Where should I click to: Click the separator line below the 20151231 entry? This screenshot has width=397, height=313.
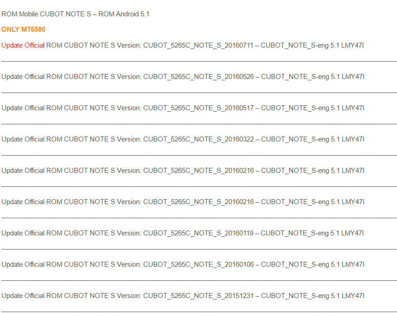point(199,312)
